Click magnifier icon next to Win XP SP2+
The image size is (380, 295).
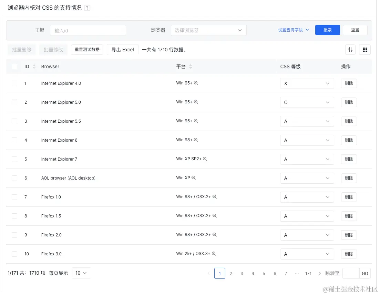(x=205, y=159)
